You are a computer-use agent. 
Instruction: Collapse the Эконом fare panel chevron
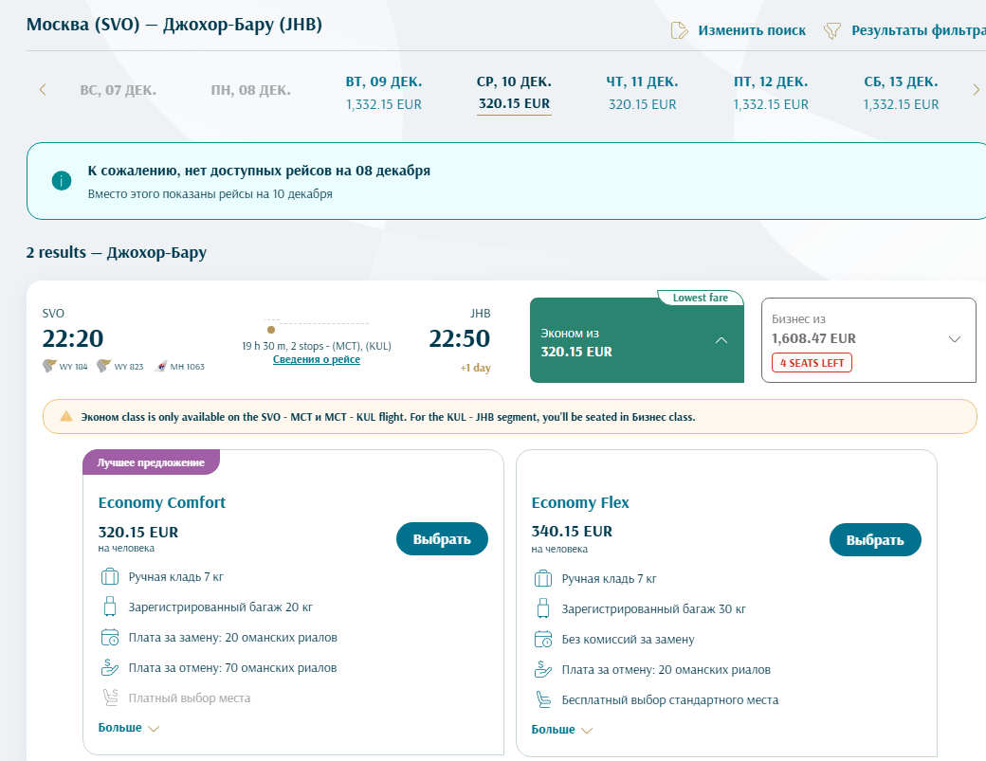[721, 340]
